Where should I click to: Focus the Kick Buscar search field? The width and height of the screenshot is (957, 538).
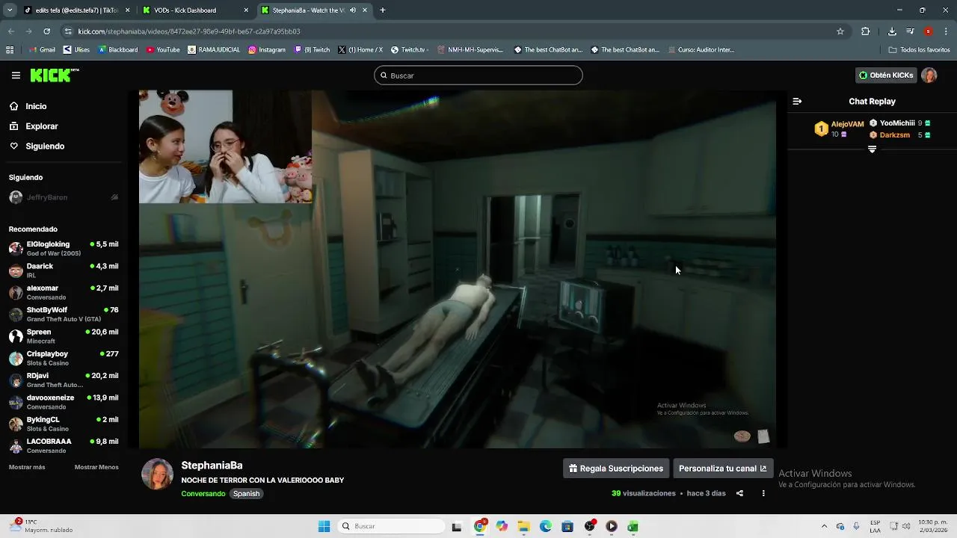coord(478,75)
